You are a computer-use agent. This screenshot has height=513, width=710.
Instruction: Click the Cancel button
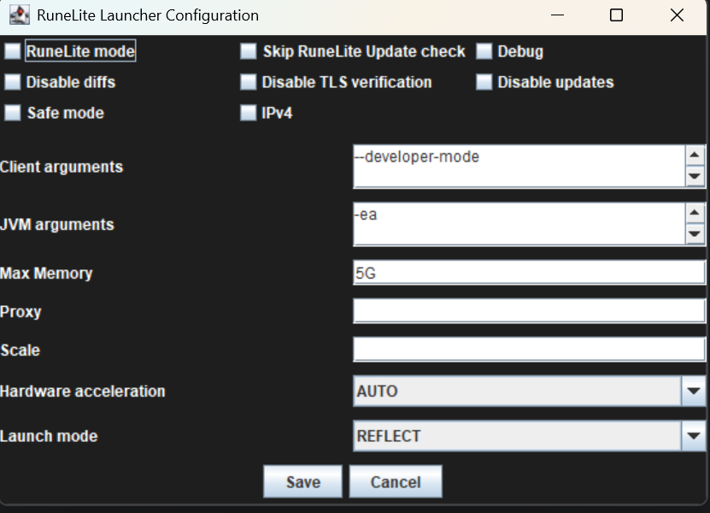[396, 481]
